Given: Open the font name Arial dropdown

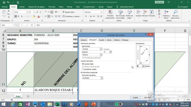Looking at the screenshot, I should 27,12.
